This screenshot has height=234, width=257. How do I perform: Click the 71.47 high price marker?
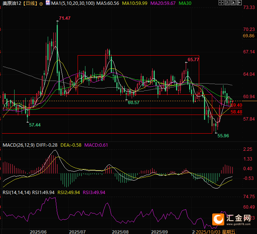click(65, 18)
